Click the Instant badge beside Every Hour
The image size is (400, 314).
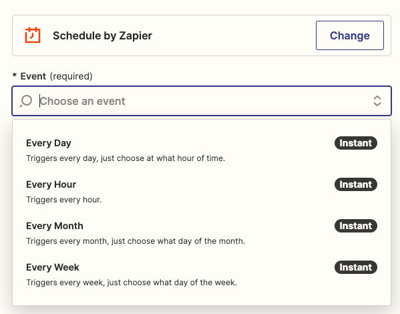tap(356, 184)
